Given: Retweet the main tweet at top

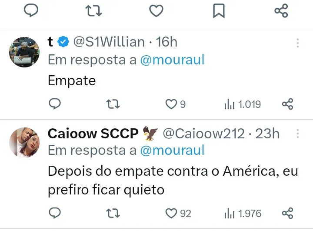Looking at the screenshot, I should (x=93, y=11).
